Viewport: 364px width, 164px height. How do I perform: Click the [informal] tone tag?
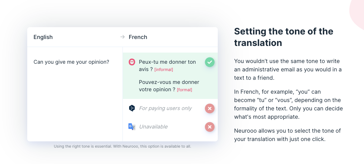pyautogui.click(x=164, y=70)
